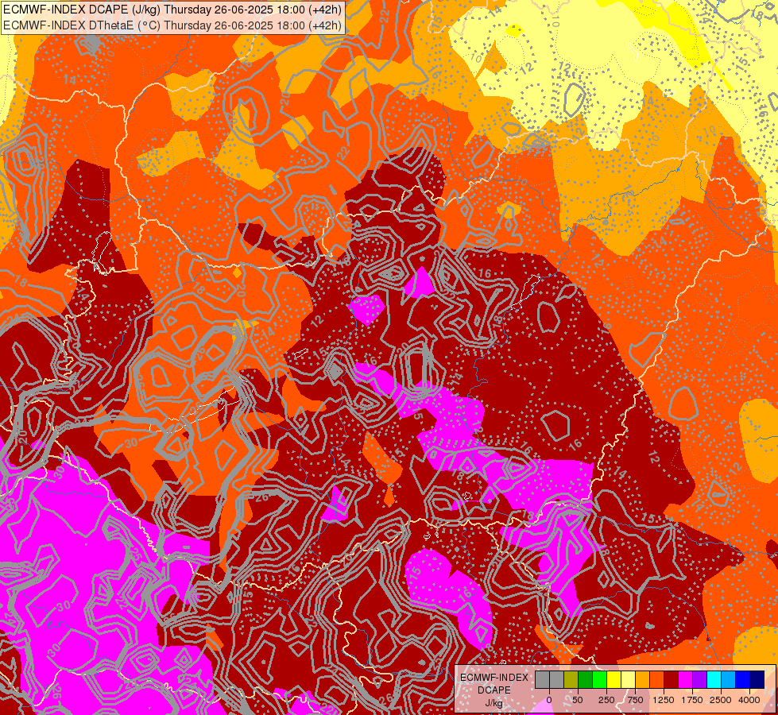Click the dark green legend swatch
The image size is (778, 715).
click(586, 679)
